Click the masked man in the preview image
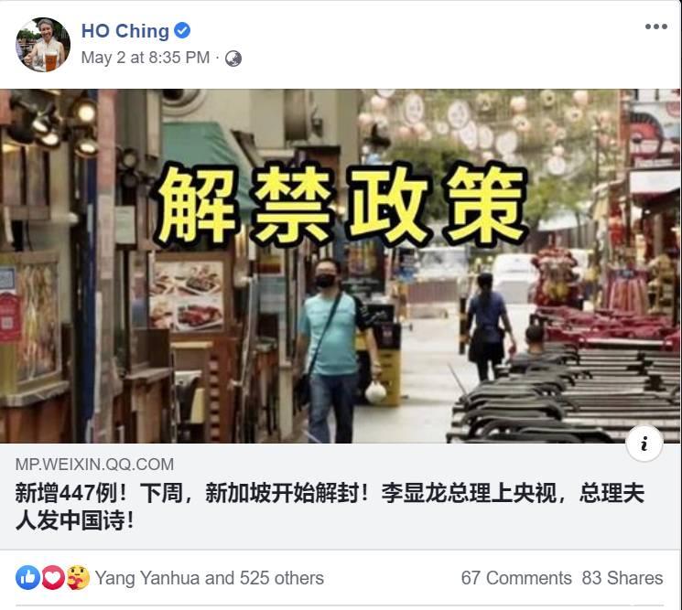682x610 pixels. (335, 350)
